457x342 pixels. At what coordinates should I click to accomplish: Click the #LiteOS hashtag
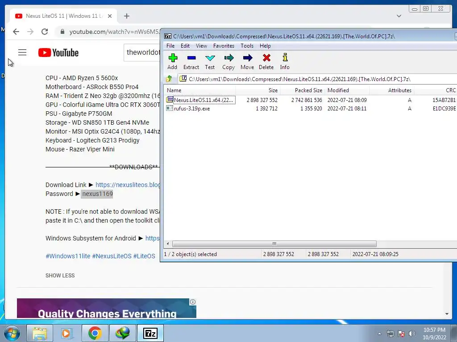point(144,256)
